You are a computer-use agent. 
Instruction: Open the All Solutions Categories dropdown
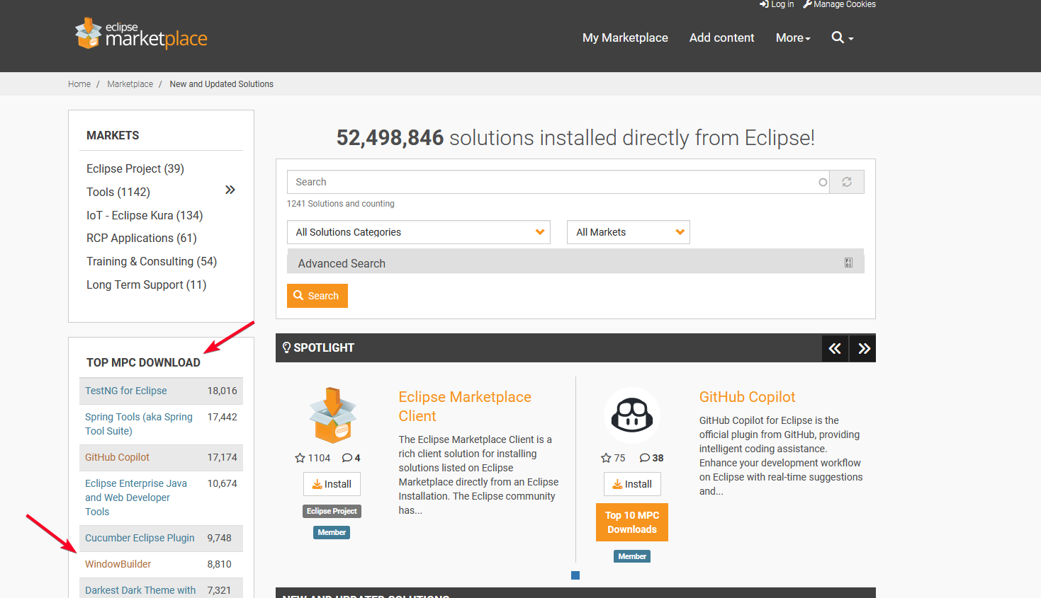419,232
